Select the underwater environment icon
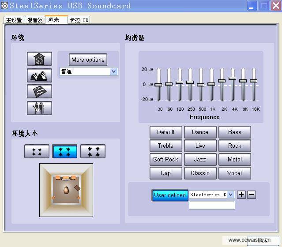This screenshot has height=247, width=282. tap(39, 92)
